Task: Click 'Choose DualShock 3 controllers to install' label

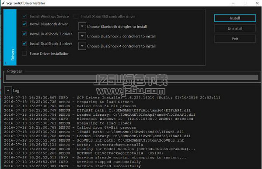Action: click(x=121, y=36)
